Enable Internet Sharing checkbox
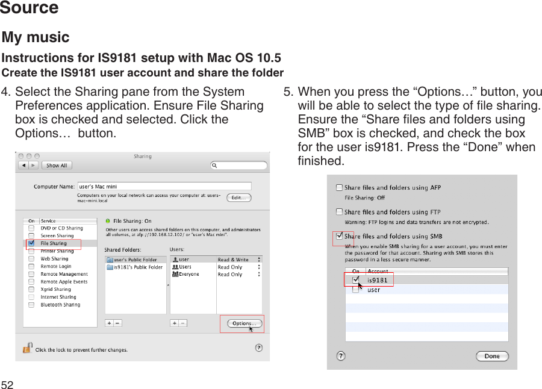 click(x=31, y=297)
